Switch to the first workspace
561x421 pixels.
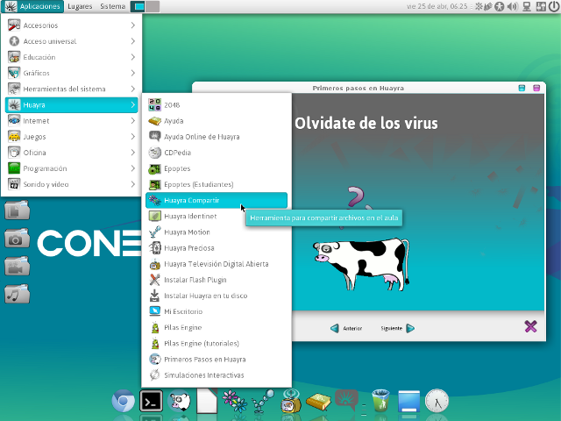point(138,6)
